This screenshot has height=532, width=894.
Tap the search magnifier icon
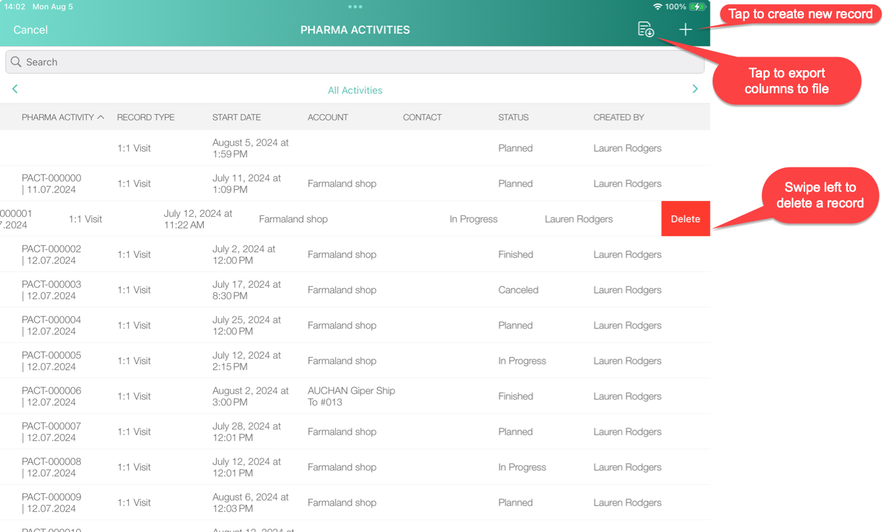click(16, 61)
